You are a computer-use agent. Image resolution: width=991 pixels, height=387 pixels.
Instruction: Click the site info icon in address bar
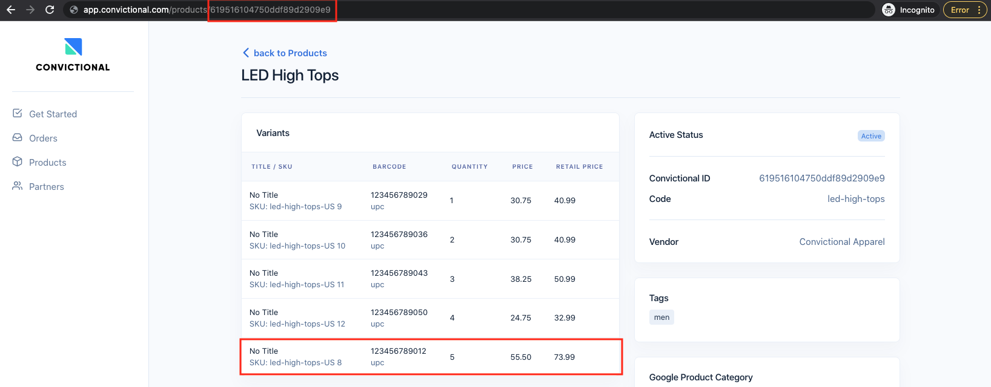click(74, 10)
